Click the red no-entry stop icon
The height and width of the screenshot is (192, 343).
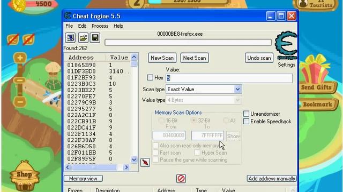(x=181, y=179)
